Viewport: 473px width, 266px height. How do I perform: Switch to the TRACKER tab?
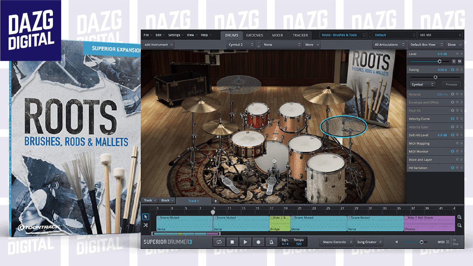(300, 35)
